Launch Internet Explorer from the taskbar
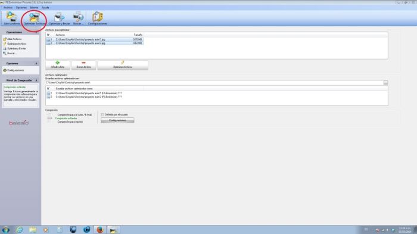 click(x=19, y=229)
